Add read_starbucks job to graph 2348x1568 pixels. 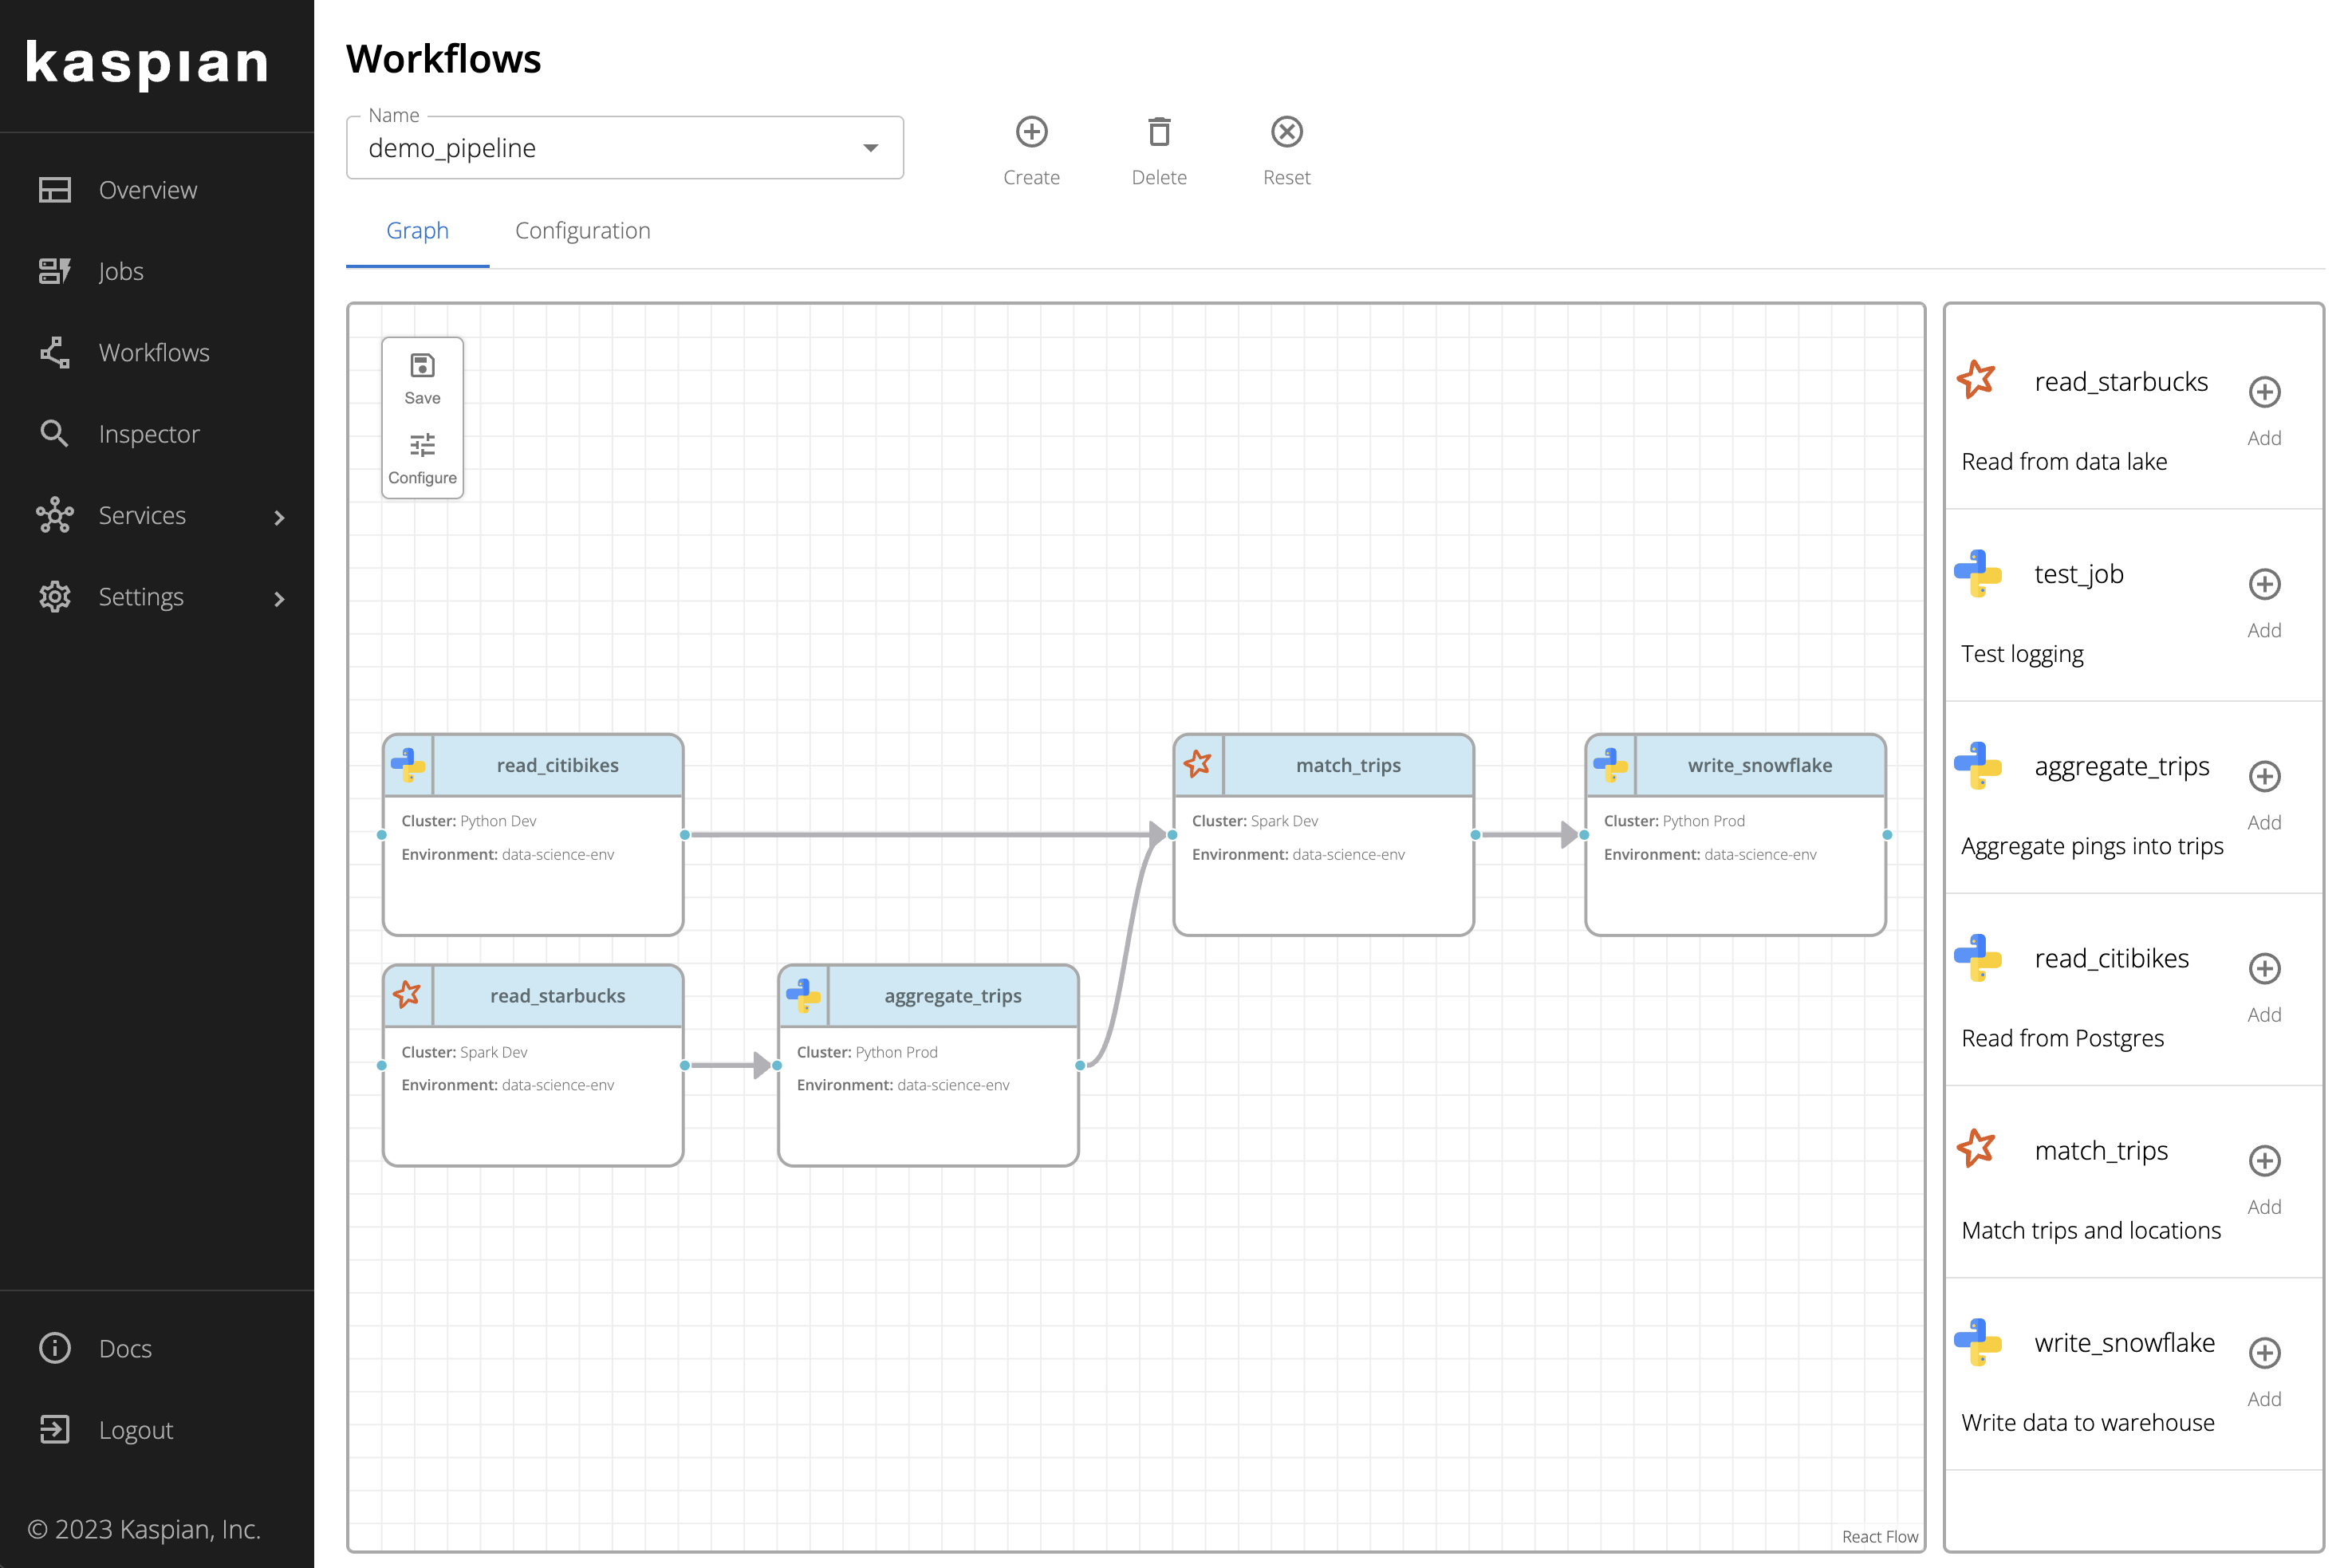point(2264,392)
